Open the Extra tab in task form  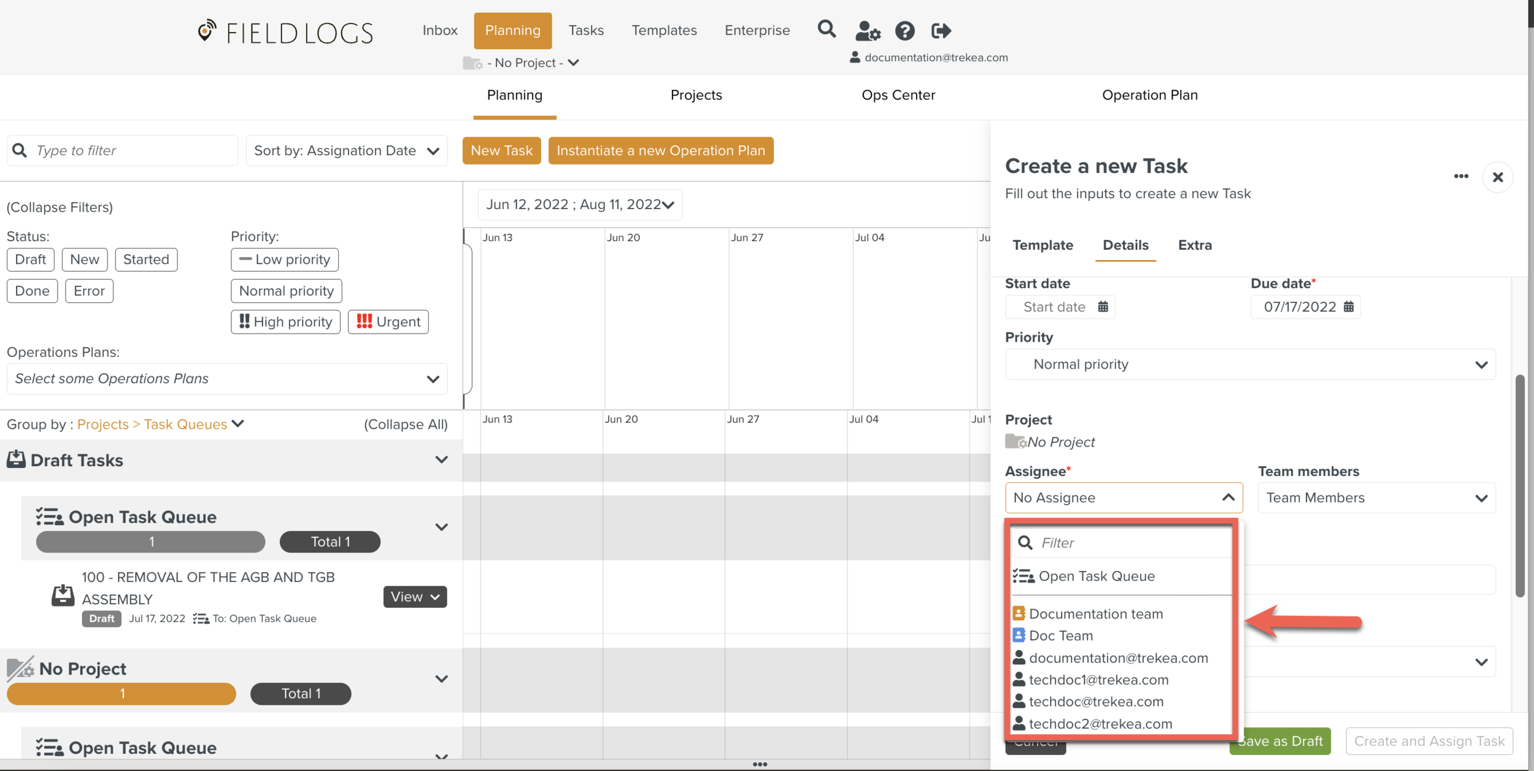1194,245
